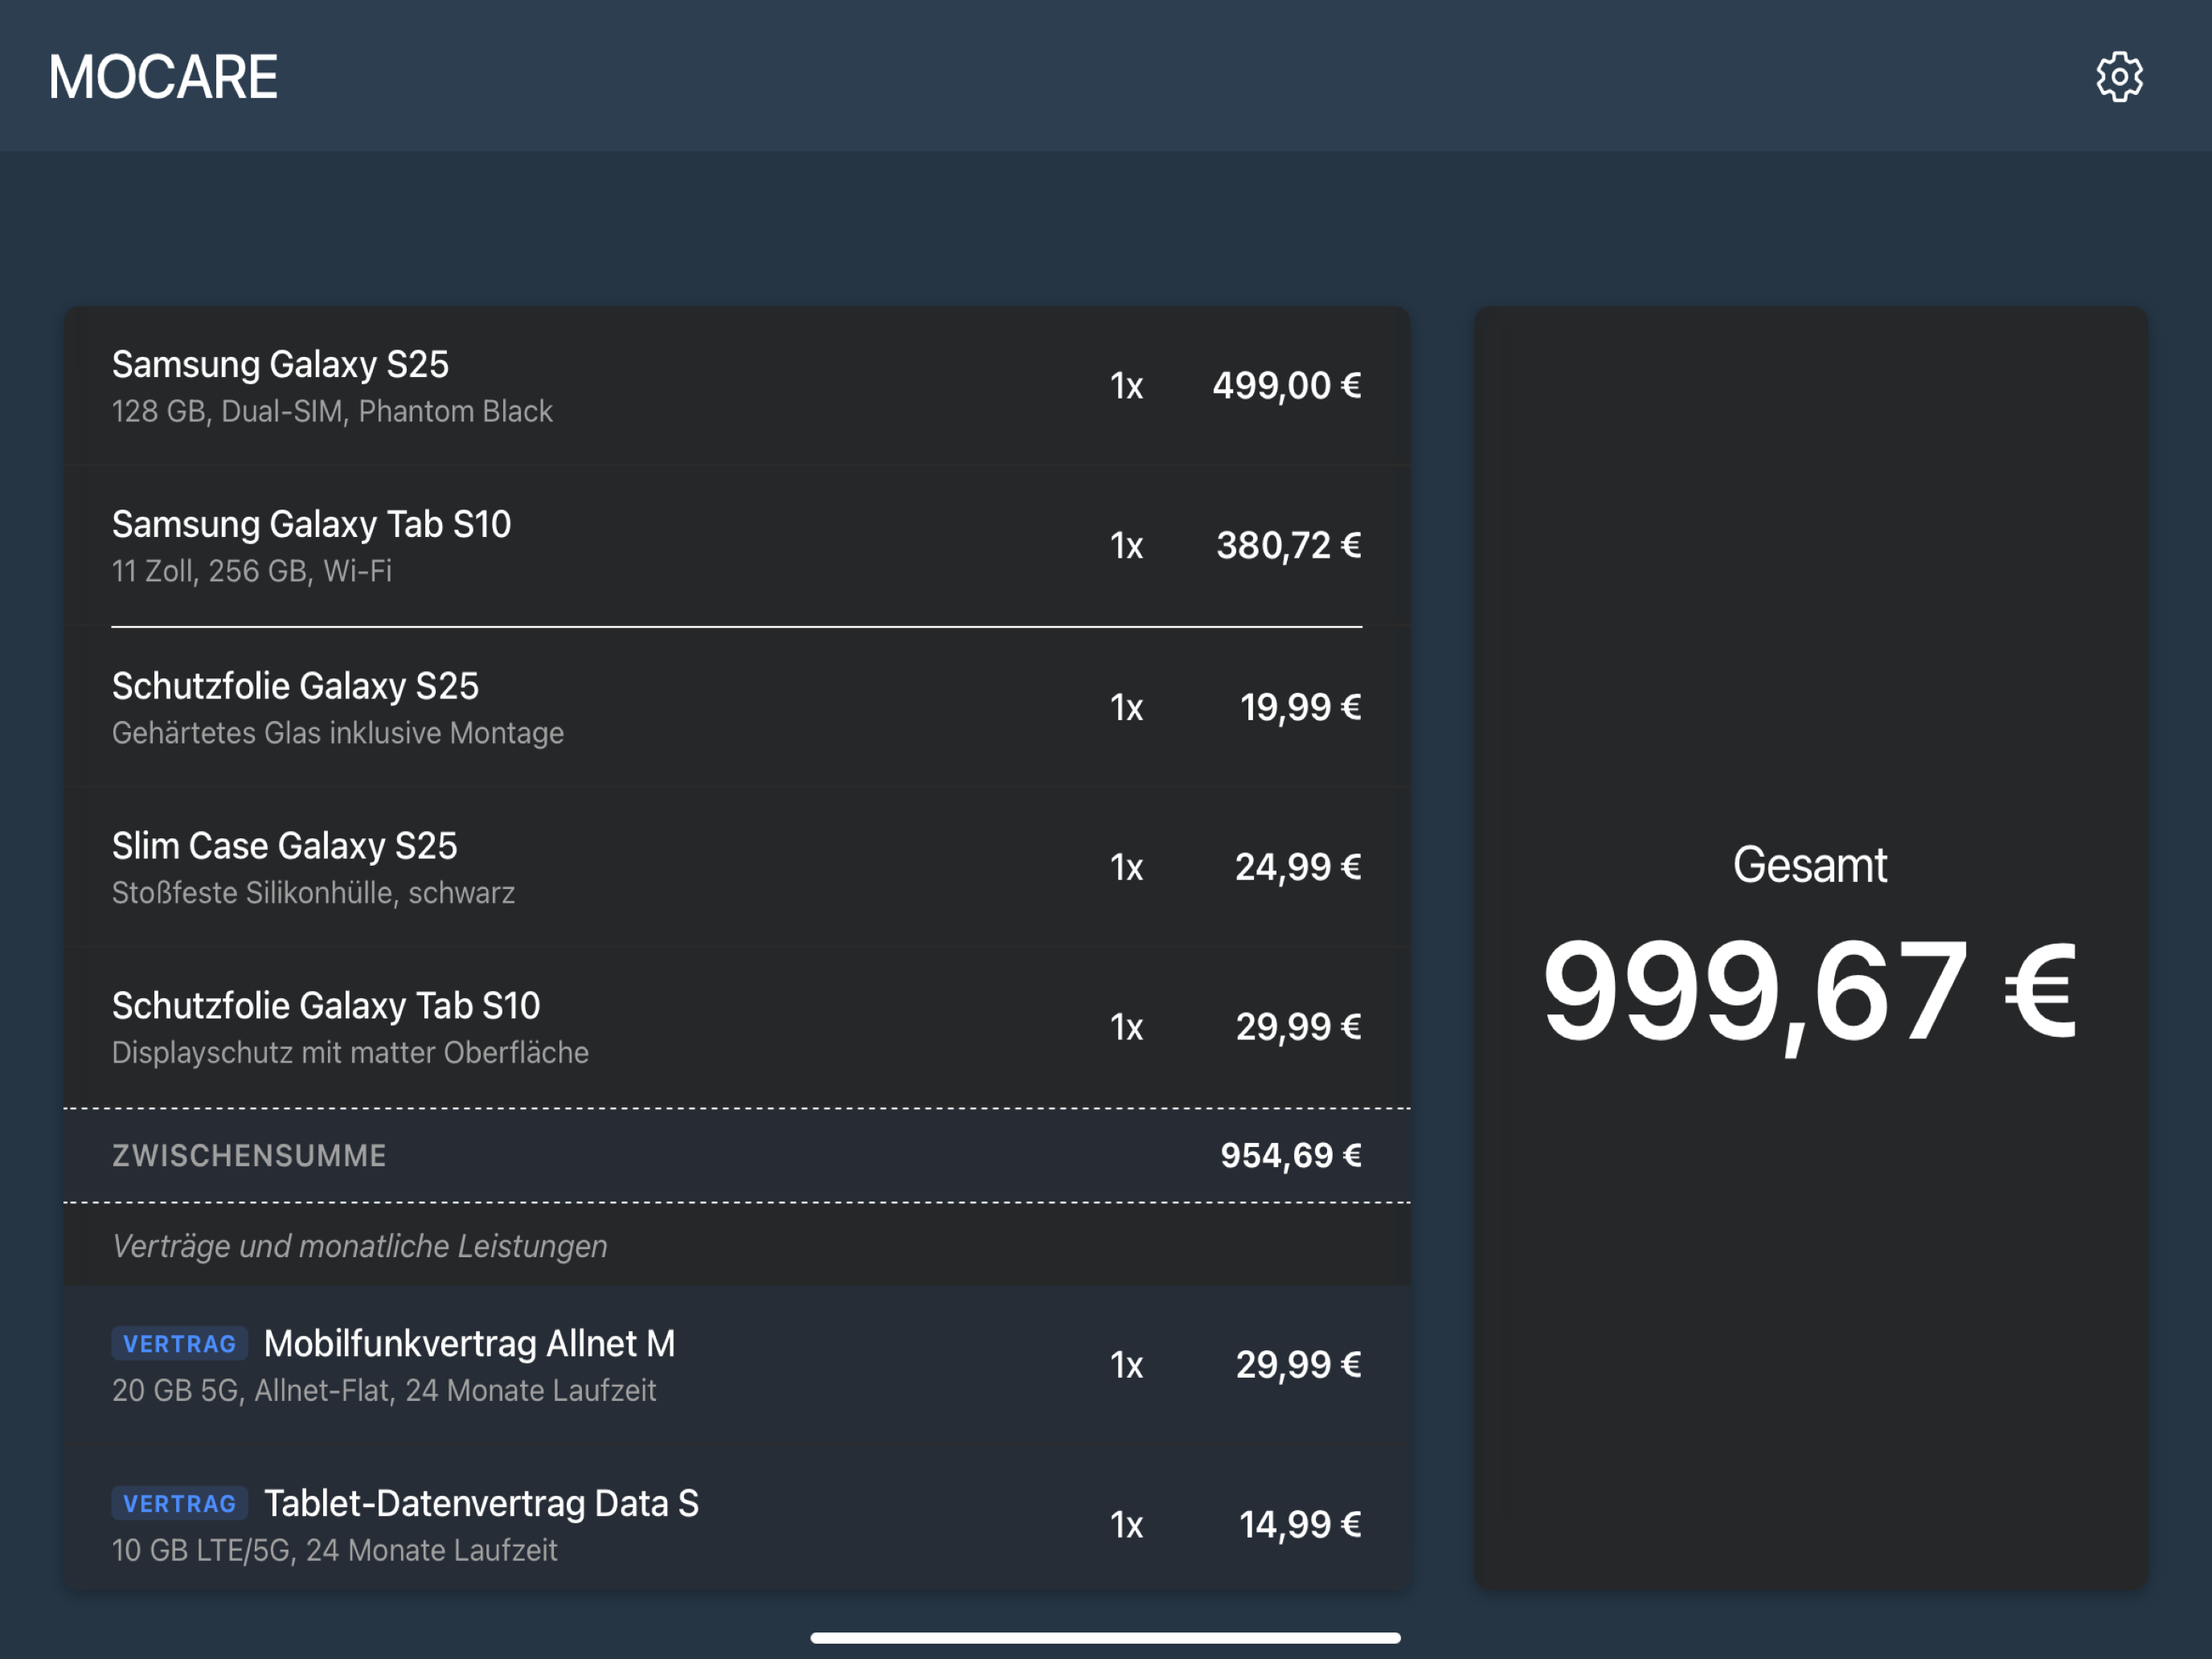Select the Samsung Galaxy Tab S10 item name
Image resolution: width=2212 pixels, height=1659 pixels.
point(311,525)
